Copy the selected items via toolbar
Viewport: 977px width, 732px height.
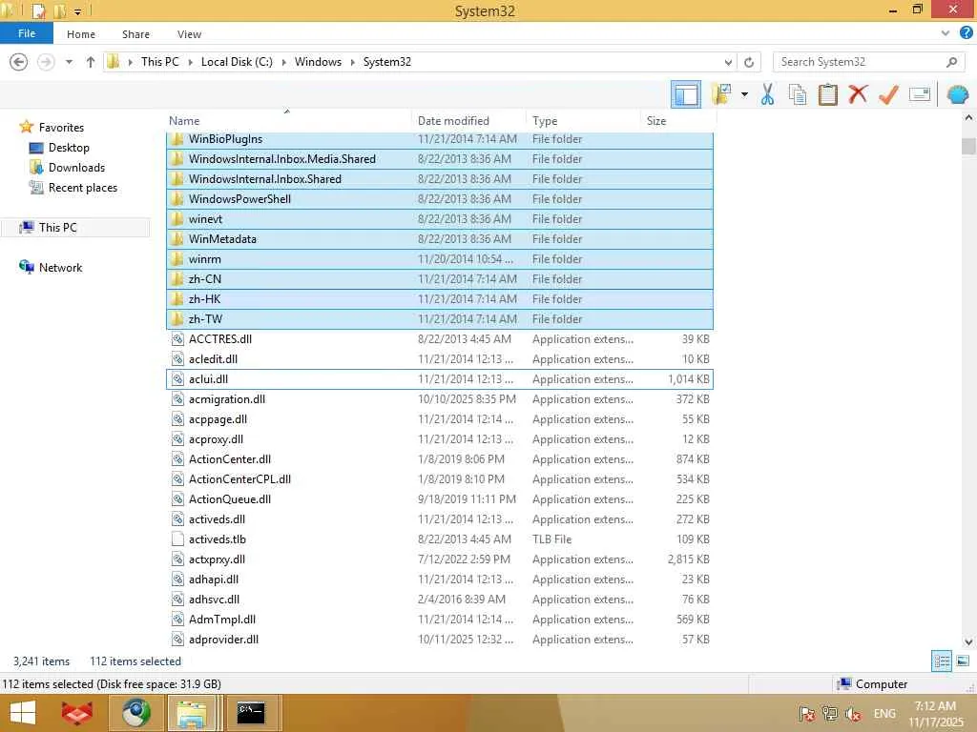click(798, 94)
